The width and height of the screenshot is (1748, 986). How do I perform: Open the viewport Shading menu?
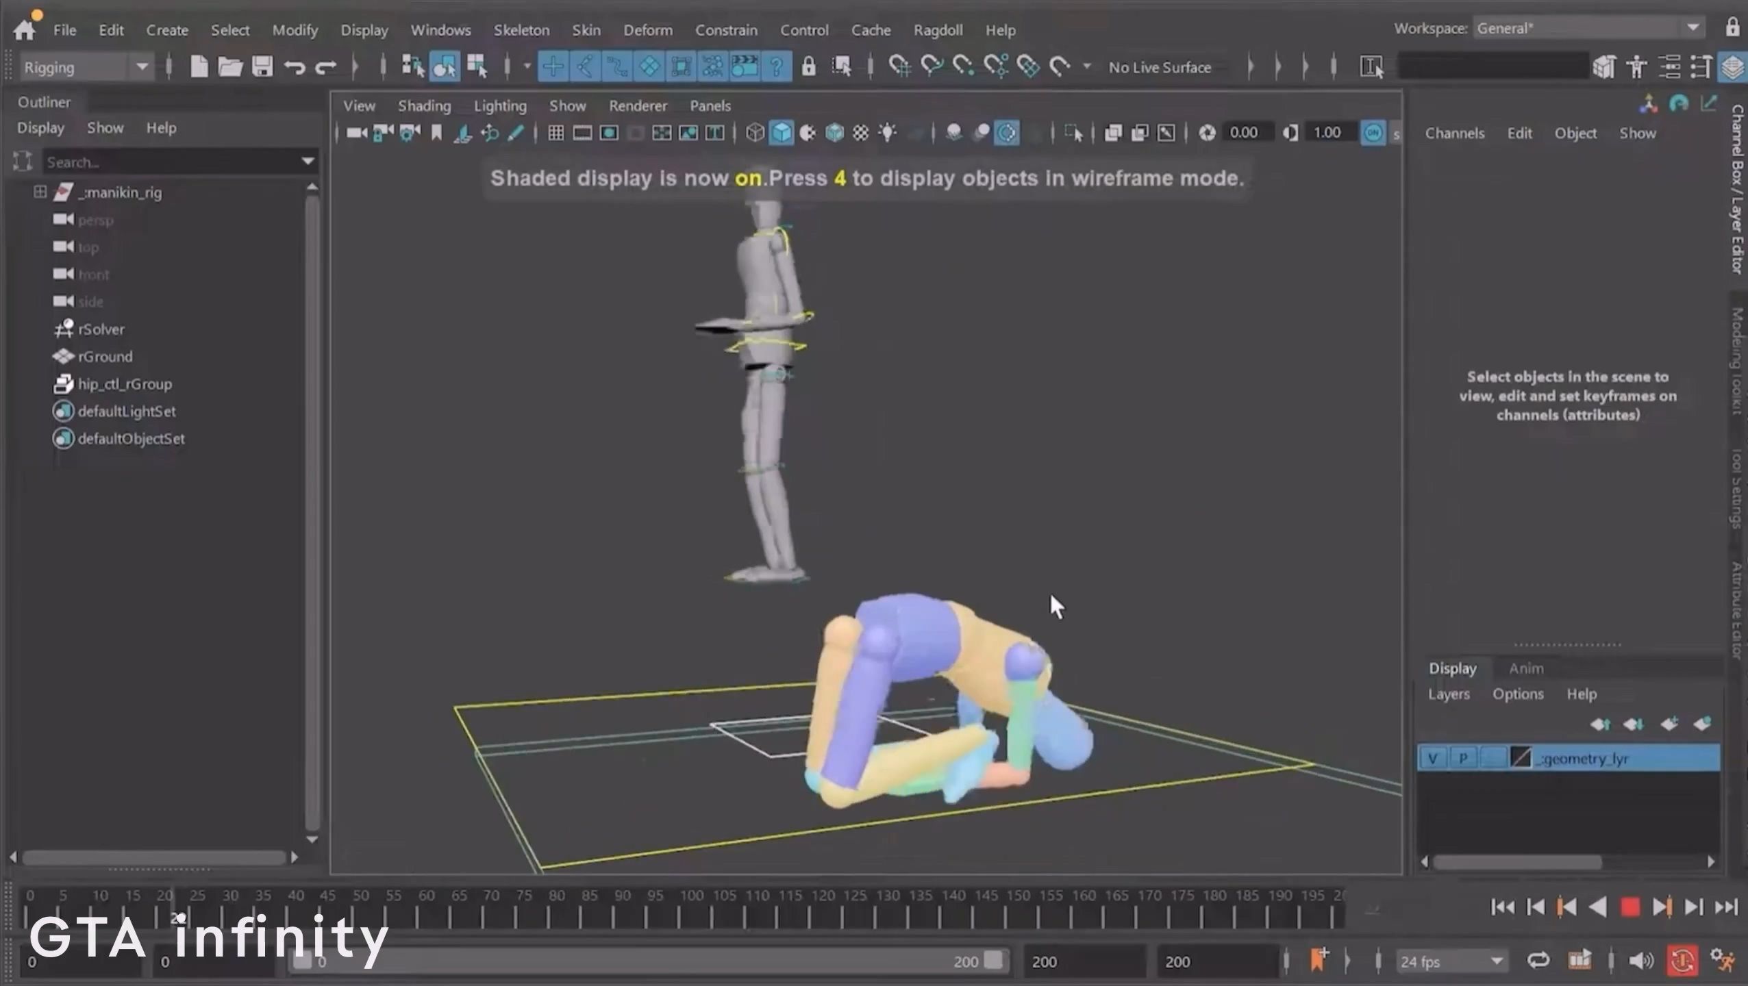pyautogui.click(x=424, y=106)
